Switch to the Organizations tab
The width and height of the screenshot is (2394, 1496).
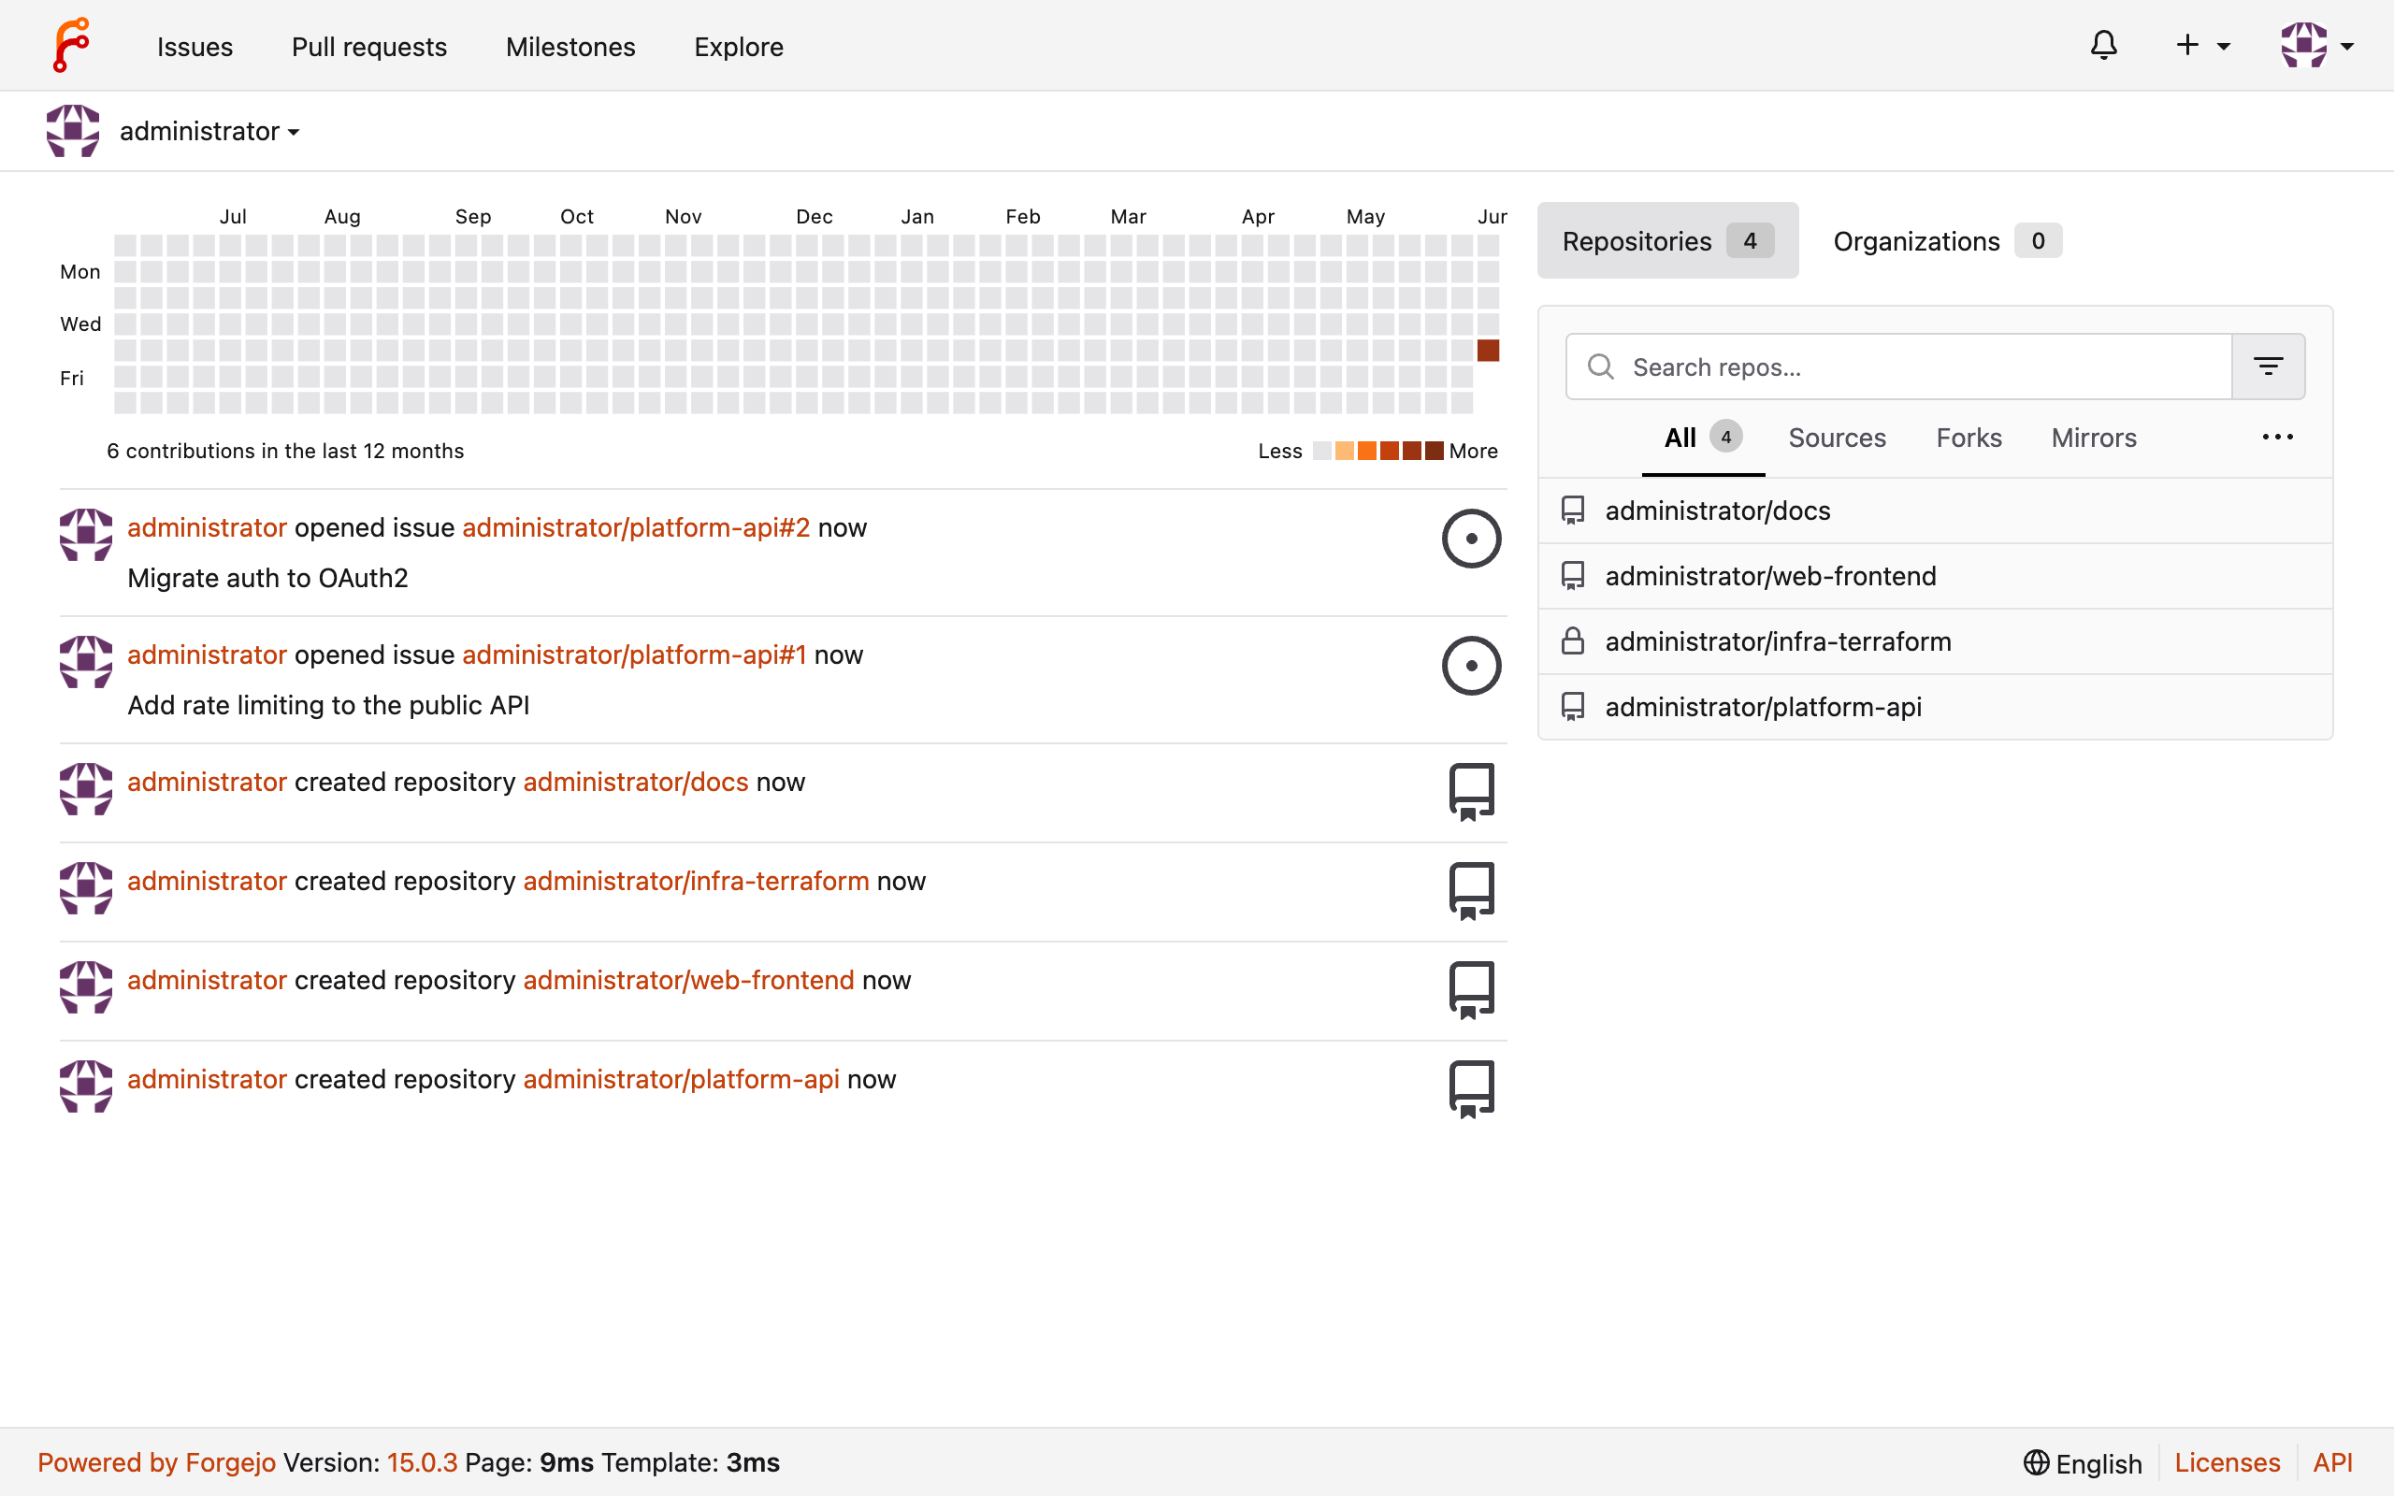(x=1946, y=240)
